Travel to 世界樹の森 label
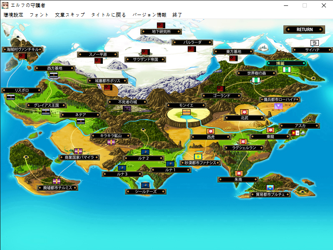The width and height of the screenshot is (333, 250). 256,73
